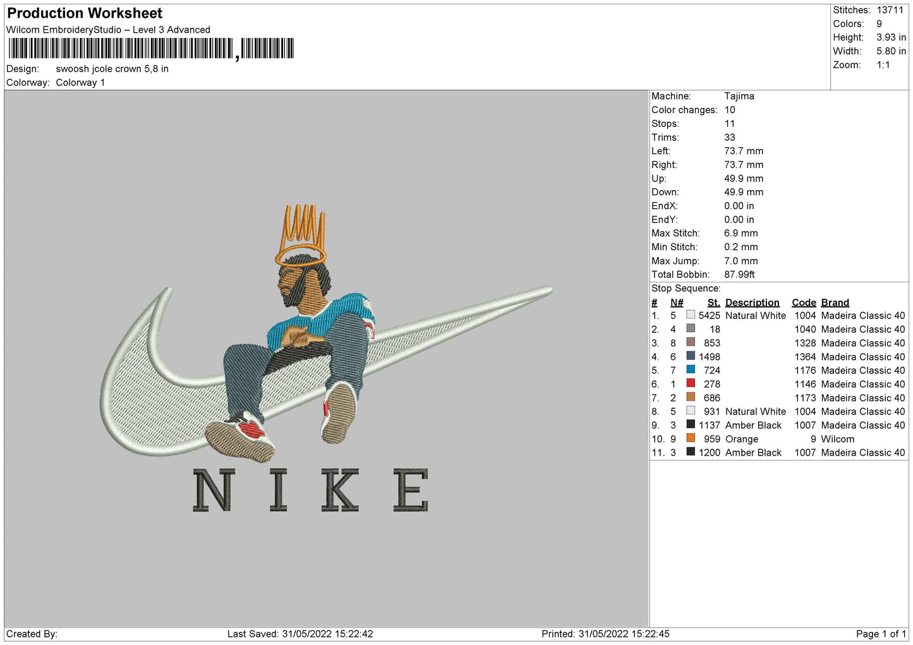Click the gray swatch in stop row 2
Viewport: 913px width, 645px height.
(x=691, y=329)
